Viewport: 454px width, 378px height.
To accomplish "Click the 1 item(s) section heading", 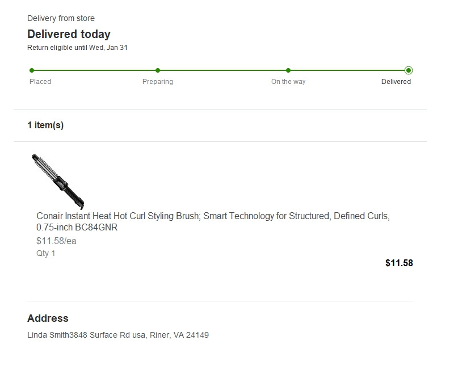I will [45, 125].
